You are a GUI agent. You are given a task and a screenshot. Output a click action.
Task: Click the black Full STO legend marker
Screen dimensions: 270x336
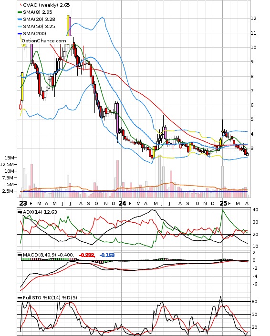click(x=20, y=297)
